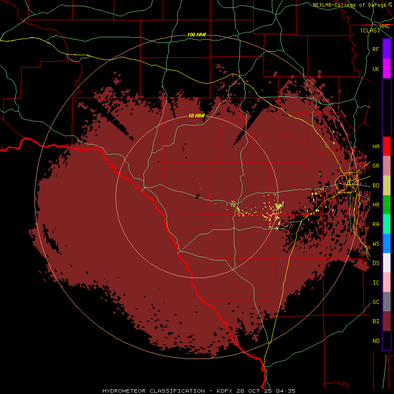This screenshot has height=394, width=394.
Task: Click the GC legend label
Action: point(376,302)
